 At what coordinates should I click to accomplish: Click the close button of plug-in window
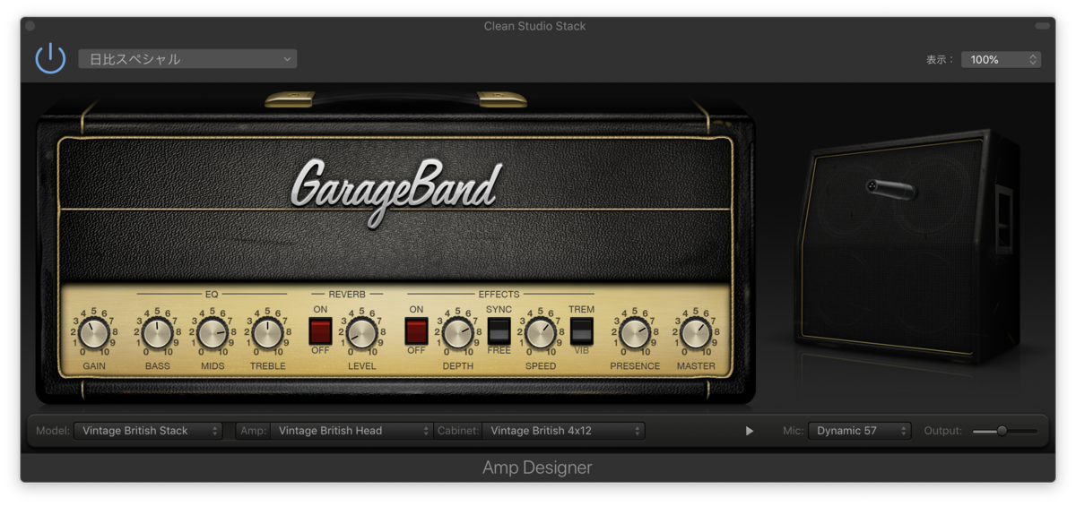point(30,26)
